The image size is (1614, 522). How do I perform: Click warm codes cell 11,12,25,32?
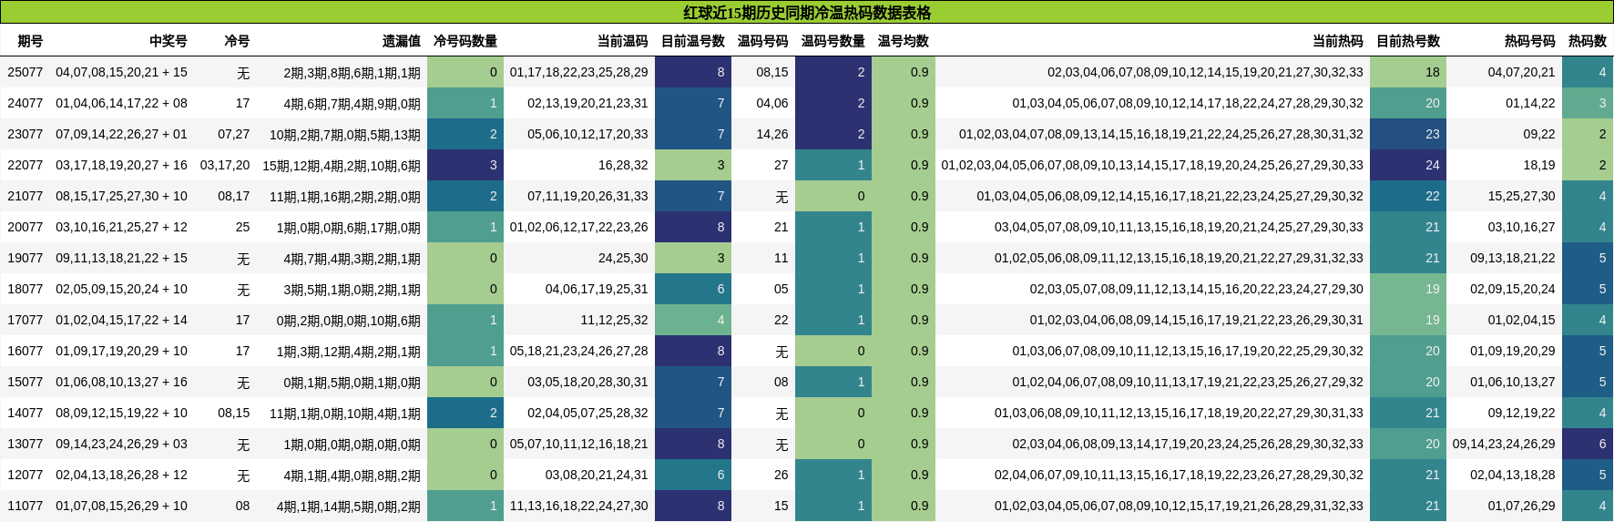(615, 320)
